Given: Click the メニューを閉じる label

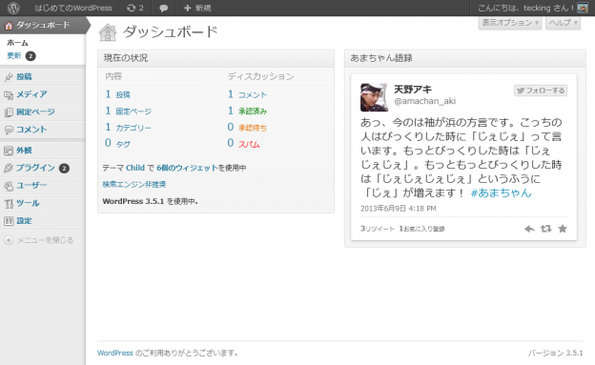Looking at the screenshot, I should pos(45,240).
